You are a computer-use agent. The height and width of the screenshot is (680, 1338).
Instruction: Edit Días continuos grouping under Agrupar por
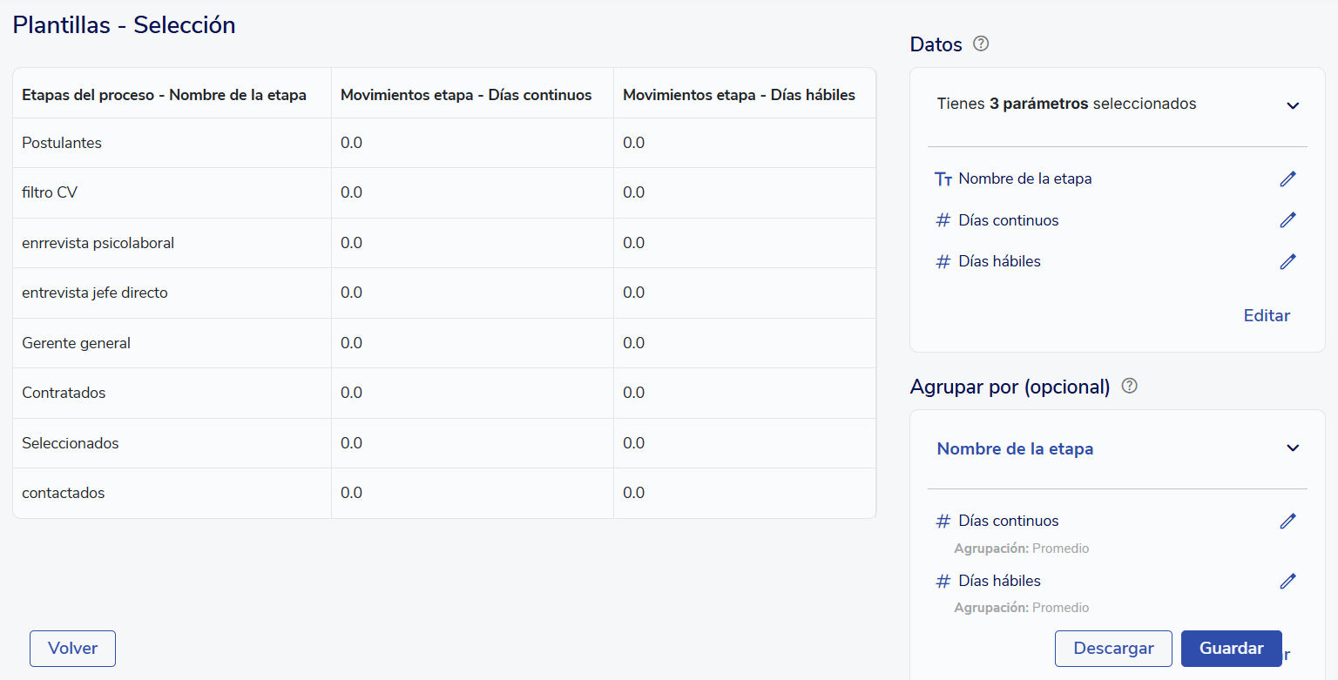point(1287,521)
